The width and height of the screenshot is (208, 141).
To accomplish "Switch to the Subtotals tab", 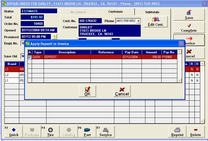I will pos(152,12).
